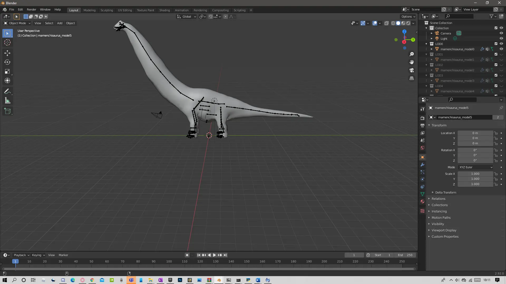The image size is (506, 284).
Task: Switch orthographic/perspective view grid icon
Action: [412, 78]
